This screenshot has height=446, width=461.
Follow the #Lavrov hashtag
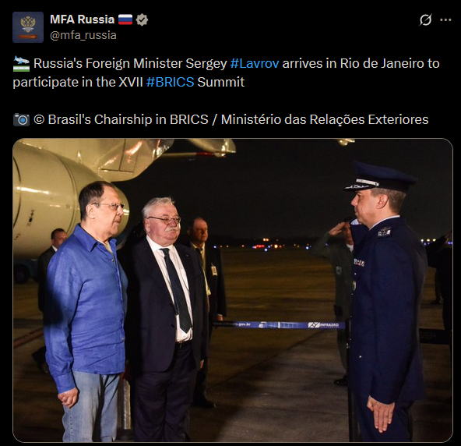[x=255, y=64]
